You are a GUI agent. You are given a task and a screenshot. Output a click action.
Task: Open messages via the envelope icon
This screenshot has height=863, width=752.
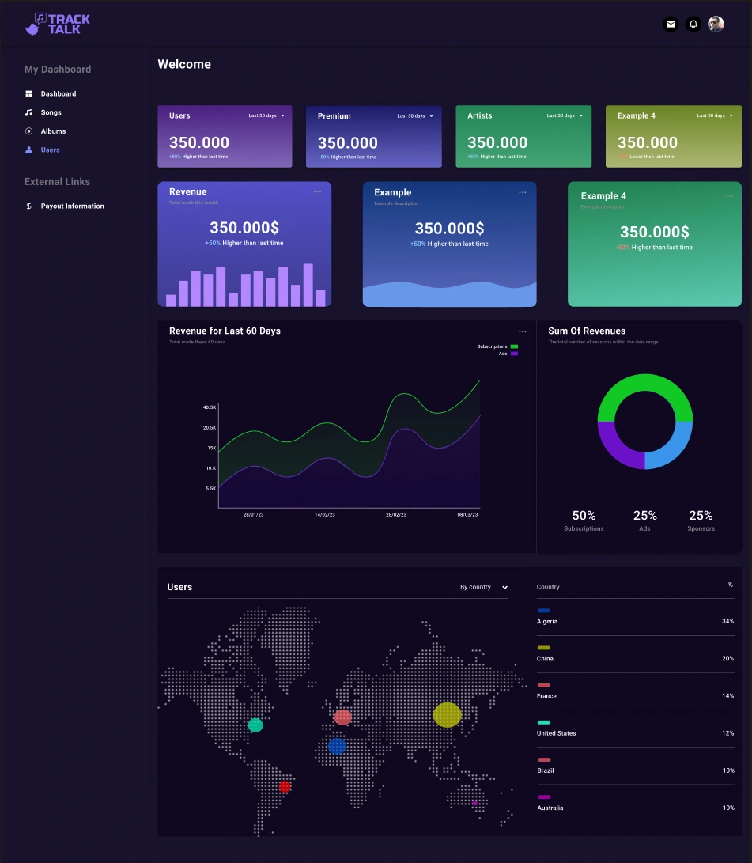click(x=671, y=24)
